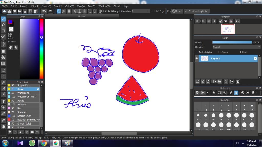Open the Filter menu
Image resolution: width=262 pixels, height=147 pixels.
tap(35, 6)
